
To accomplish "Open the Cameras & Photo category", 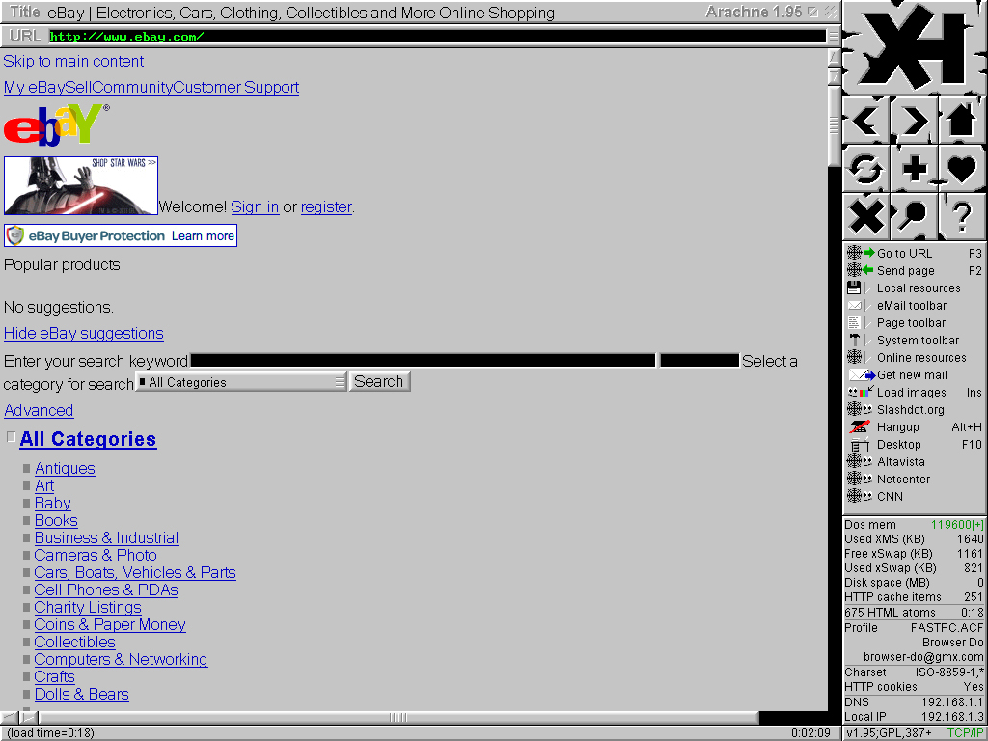I will [x=96, y=555].
